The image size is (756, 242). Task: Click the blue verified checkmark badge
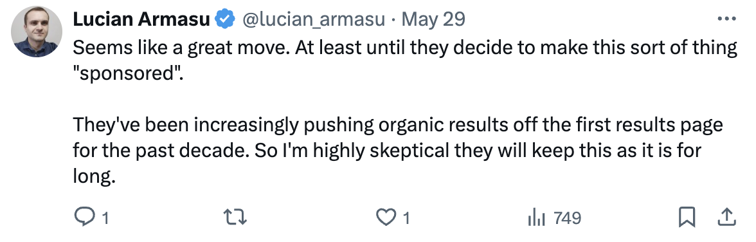225,19
